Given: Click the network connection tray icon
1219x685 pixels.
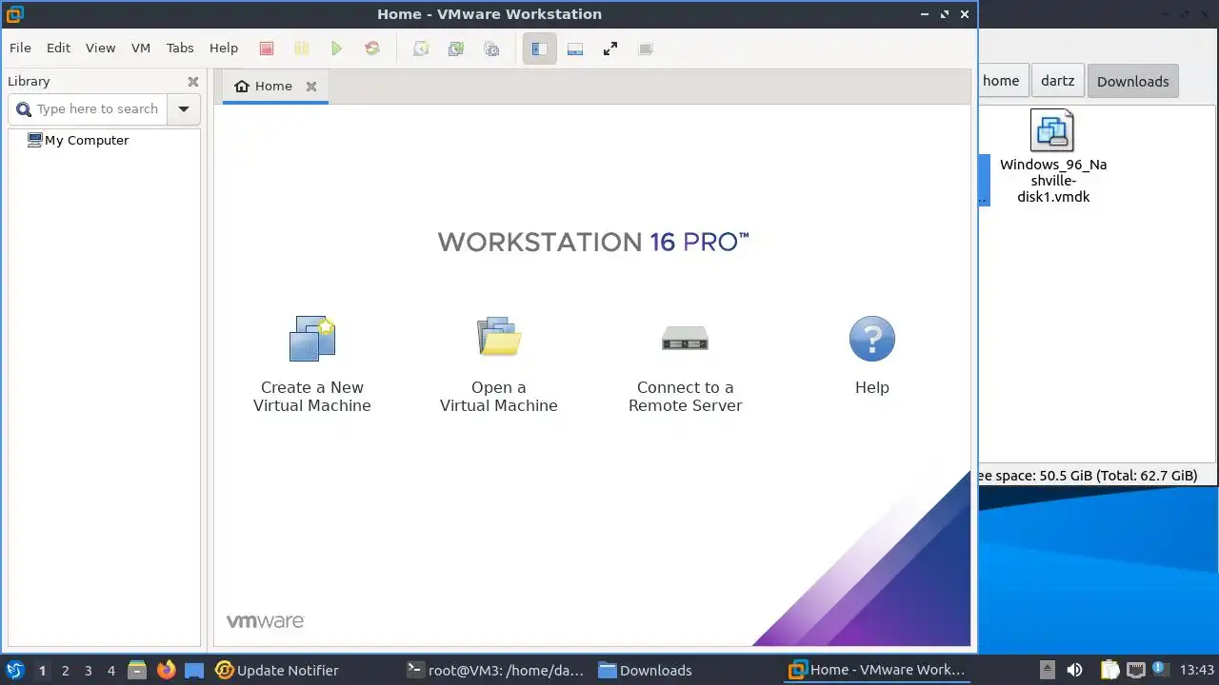Looking at the screenshot, I should [1134, 670].
